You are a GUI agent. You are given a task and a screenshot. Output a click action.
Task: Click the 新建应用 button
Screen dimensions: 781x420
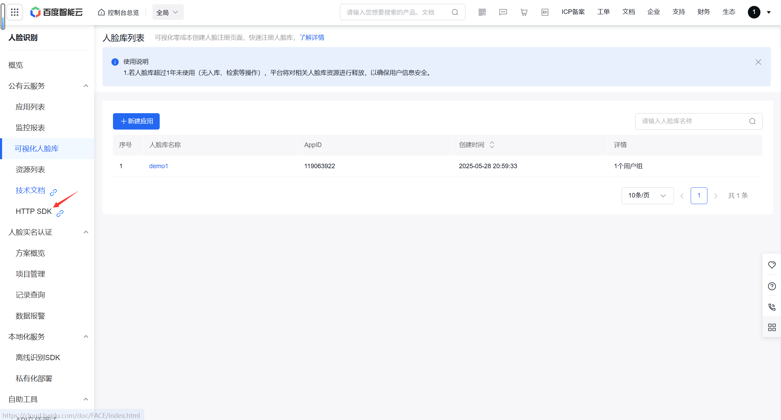pos(136,121)
